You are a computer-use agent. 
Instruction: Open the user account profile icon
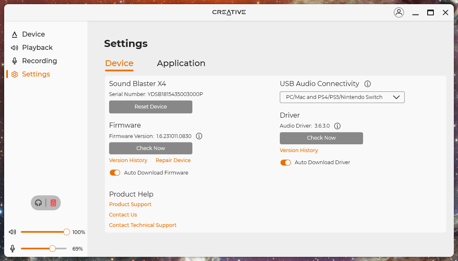(399, 12)
